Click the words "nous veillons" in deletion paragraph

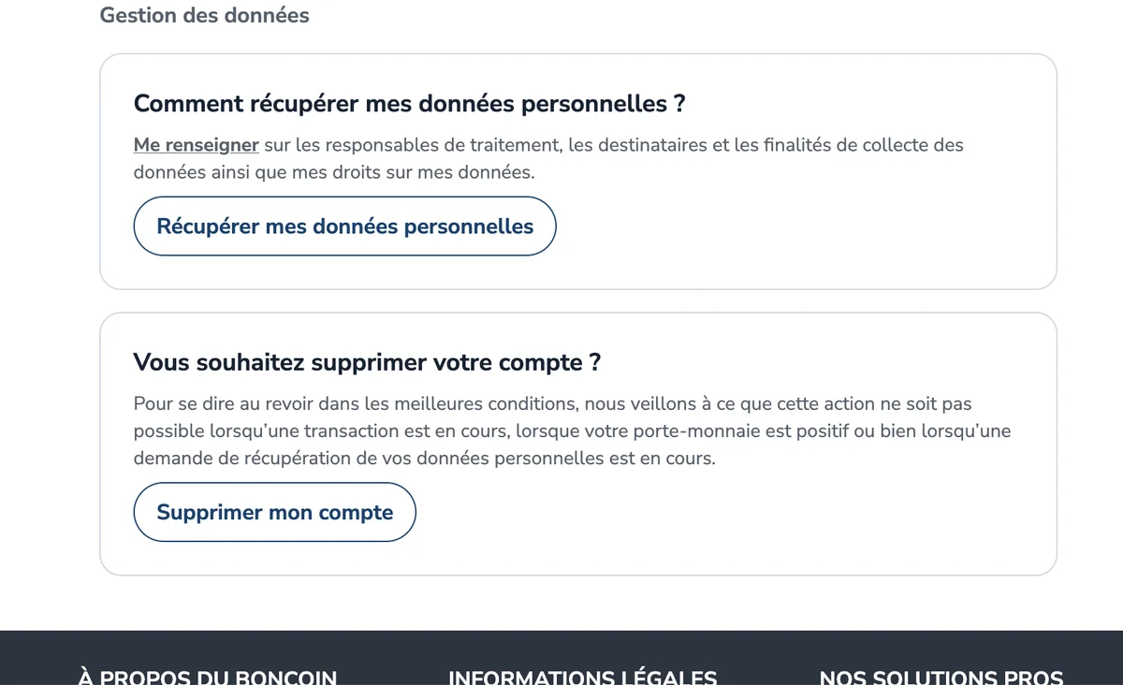click(x=635, y=404)
